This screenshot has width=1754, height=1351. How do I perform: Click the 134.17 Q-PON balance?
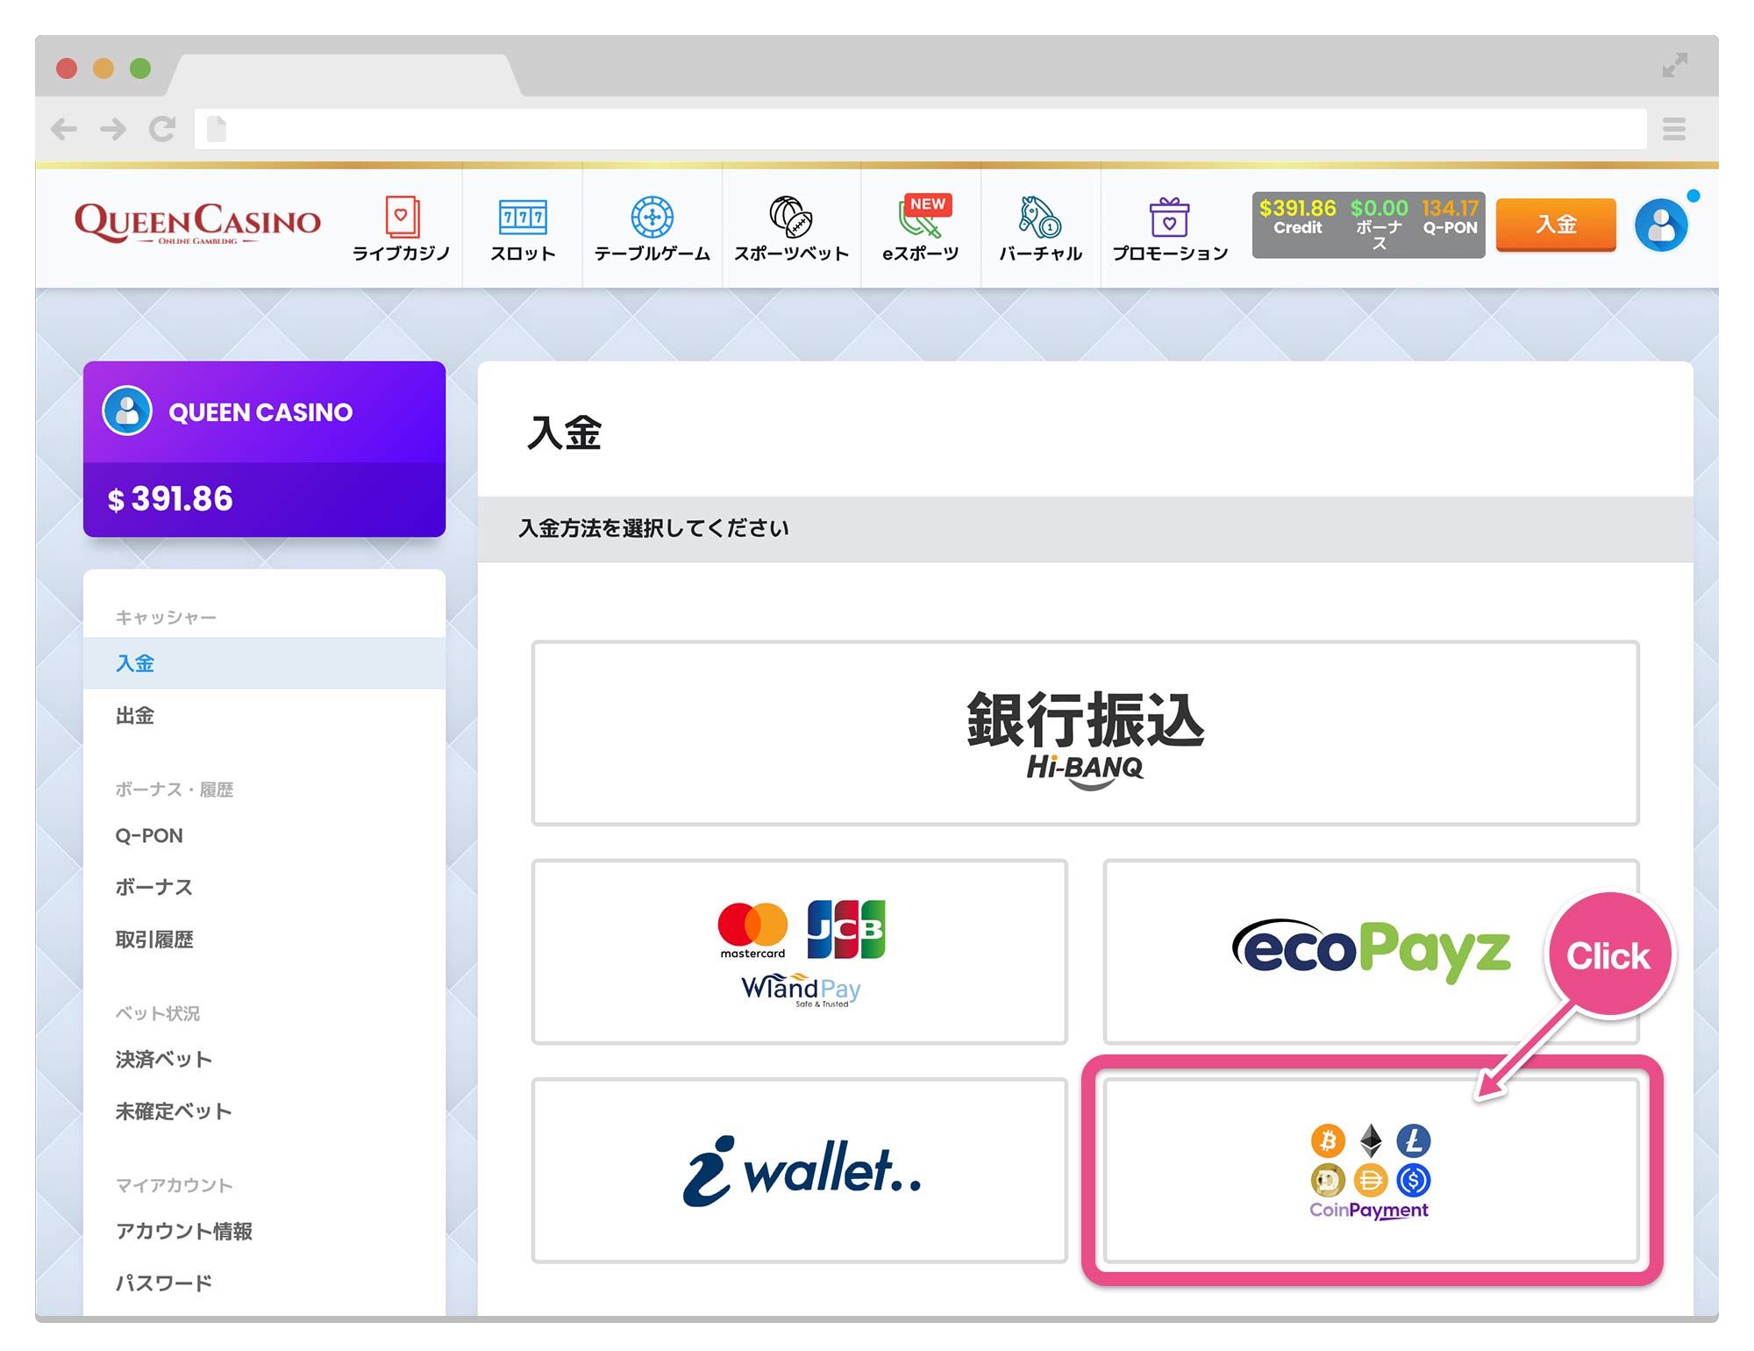[1450, 217]
